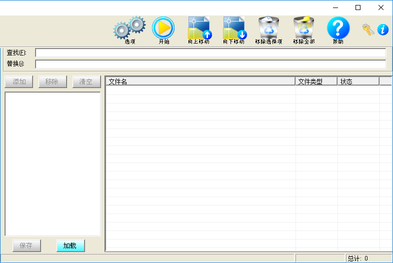393x263 pixels.
Task: Click the 移除 button
Action: point(52,81)
